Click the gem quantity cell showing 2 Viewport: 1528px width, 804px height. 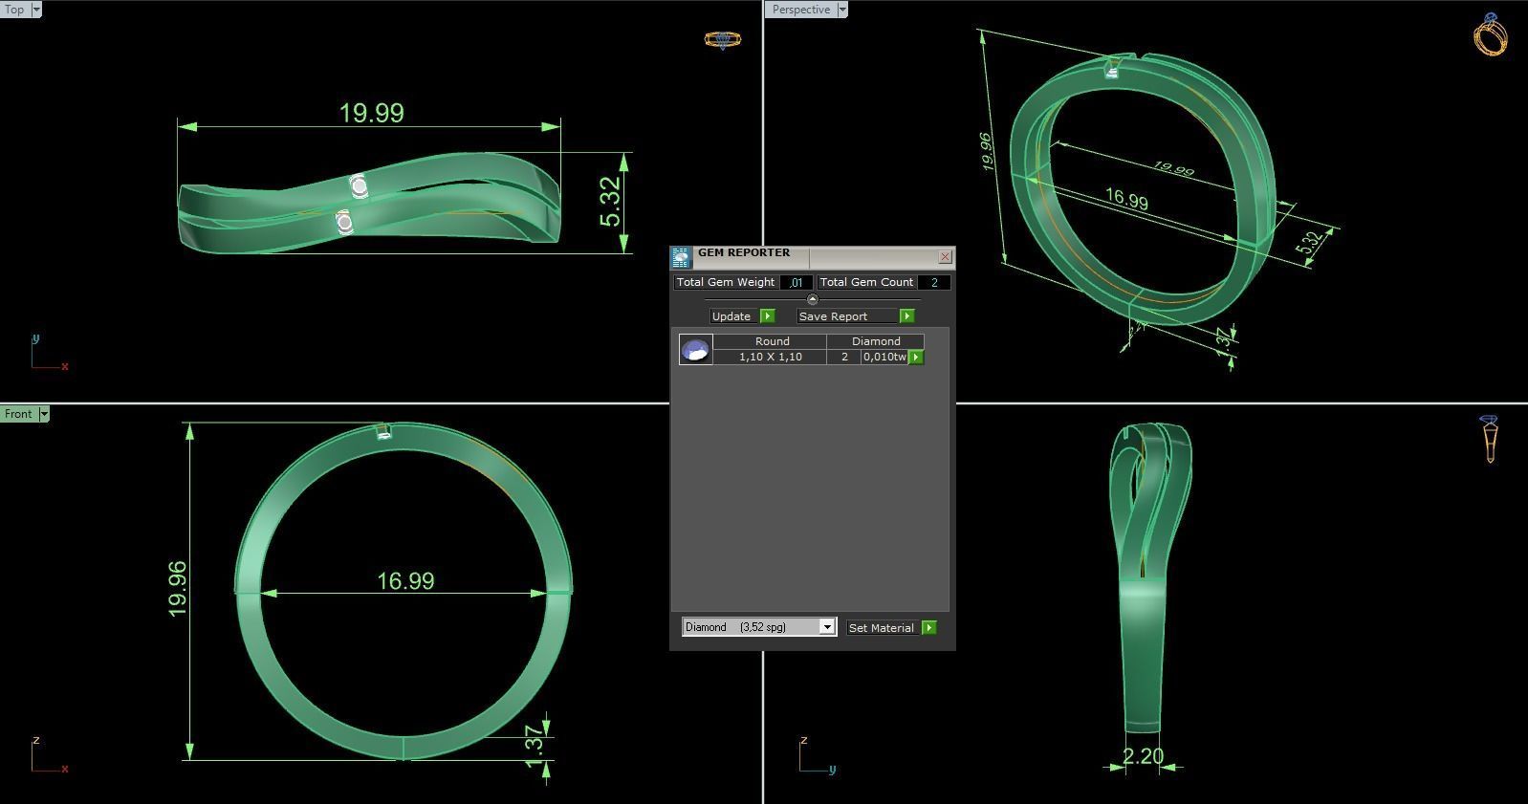[844, 357]
